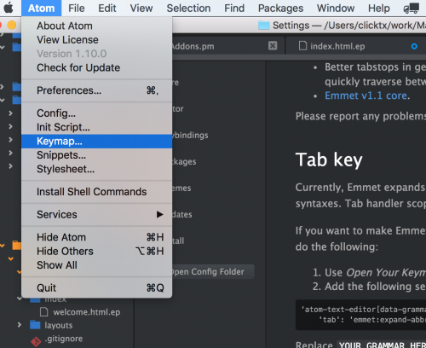Click the Emmet v1.1 core link

[x=366, y=96]
